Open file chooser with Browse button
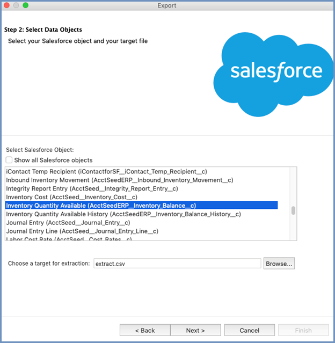This screenshot has width=335, height=343. click(x=279, y=264)
